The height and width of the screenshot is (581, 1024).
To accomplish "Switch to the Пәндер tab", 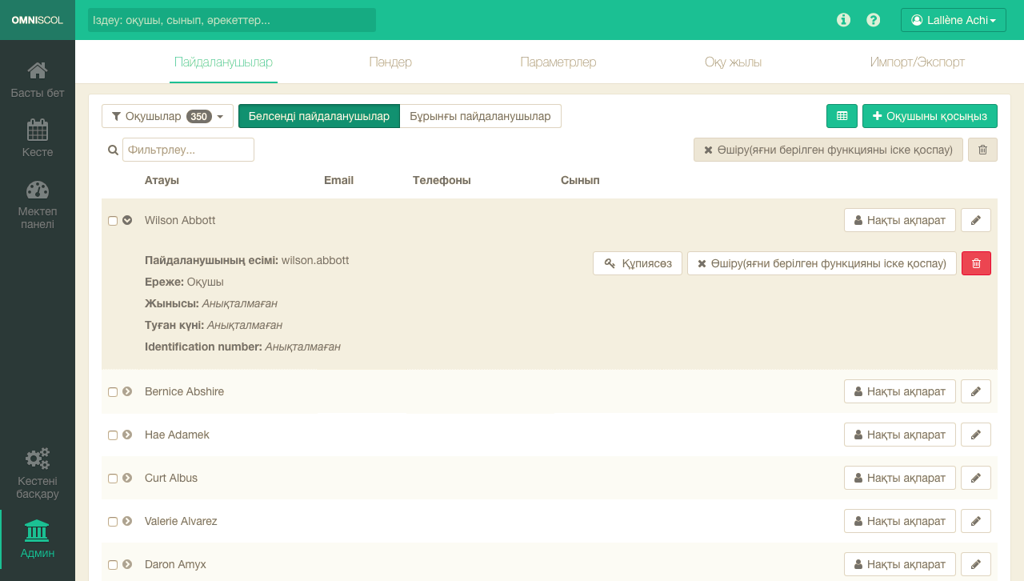I will pyautogui.click(x=390, y=62).
